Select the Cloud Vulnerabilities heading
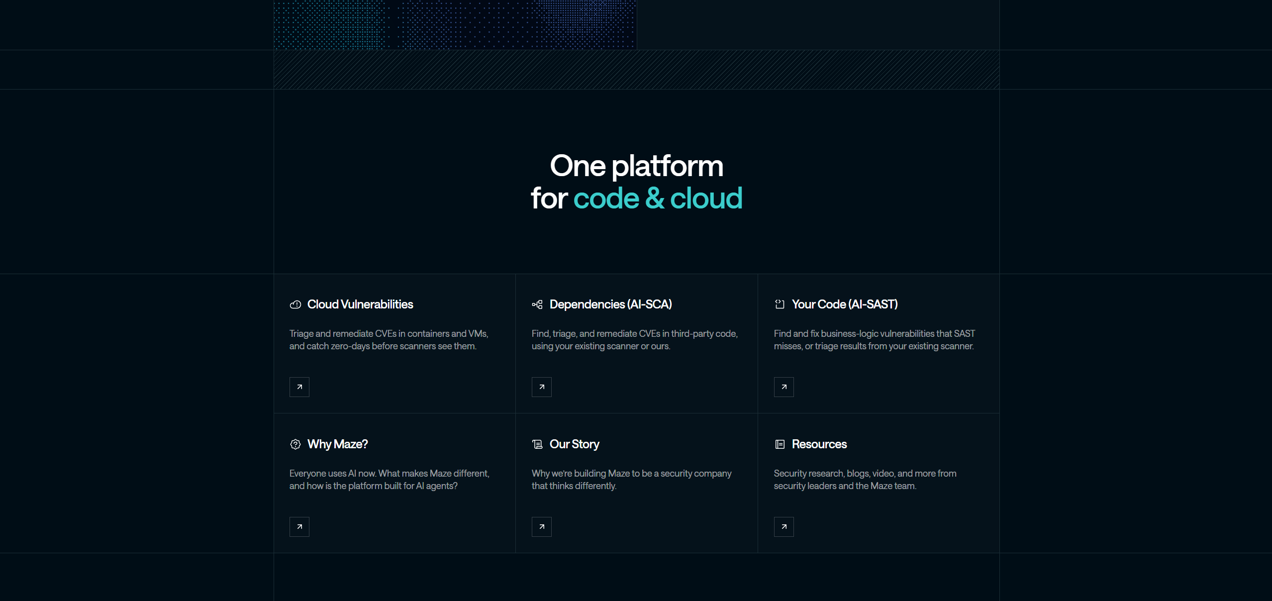This screenshot has width=1272, height=601. click(x=360, y=304)
